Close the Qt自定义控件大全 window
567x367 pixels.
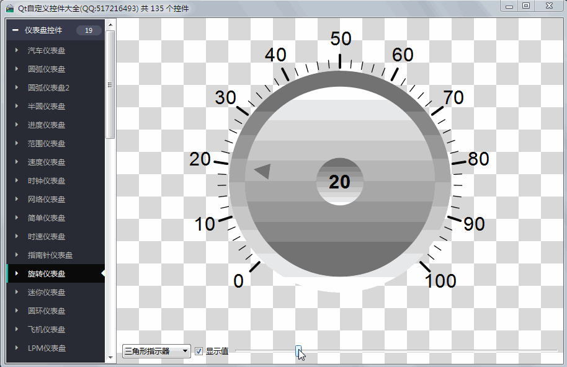point(549,6)
